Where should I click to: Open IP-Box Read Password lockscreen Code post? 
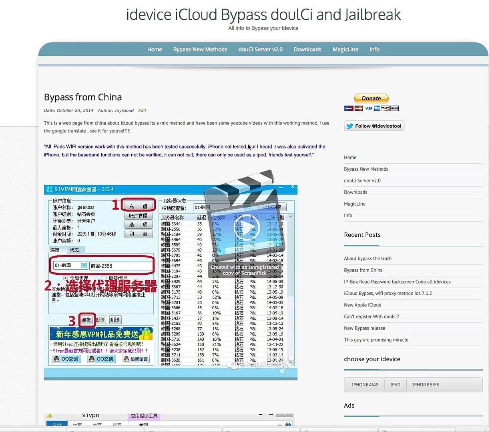(x=397, y=282)
